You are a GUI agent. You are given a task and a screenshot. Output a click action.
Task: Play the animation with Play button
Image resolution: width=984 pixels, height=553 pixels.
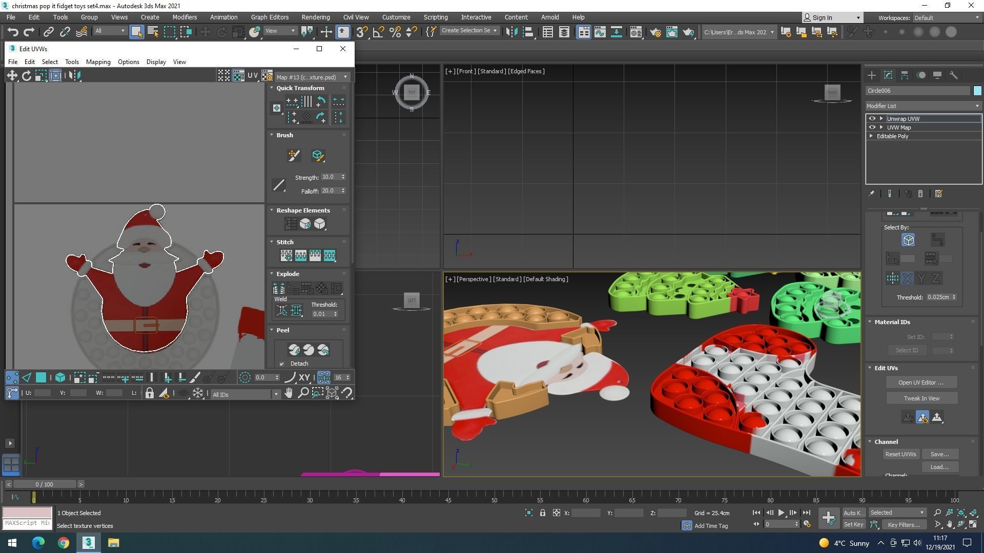coord(781,513)
